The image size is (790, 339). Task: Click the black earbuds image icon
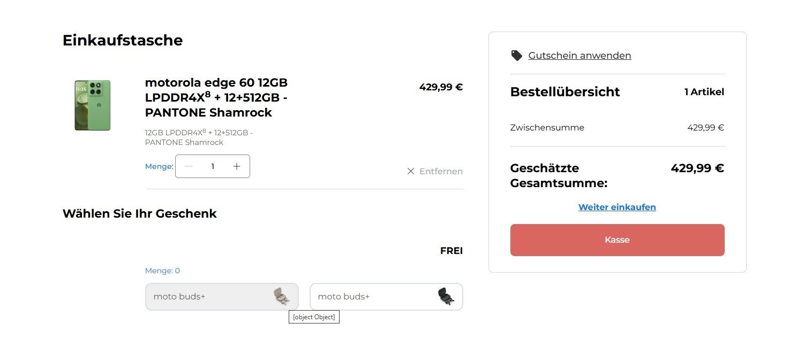(446, 296)
